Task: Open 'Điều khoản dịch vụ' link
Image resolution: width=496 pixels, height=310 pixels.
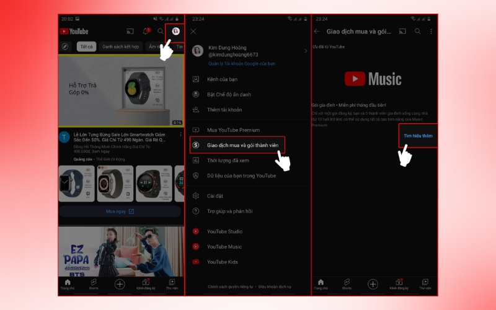Action: point(275,286)
